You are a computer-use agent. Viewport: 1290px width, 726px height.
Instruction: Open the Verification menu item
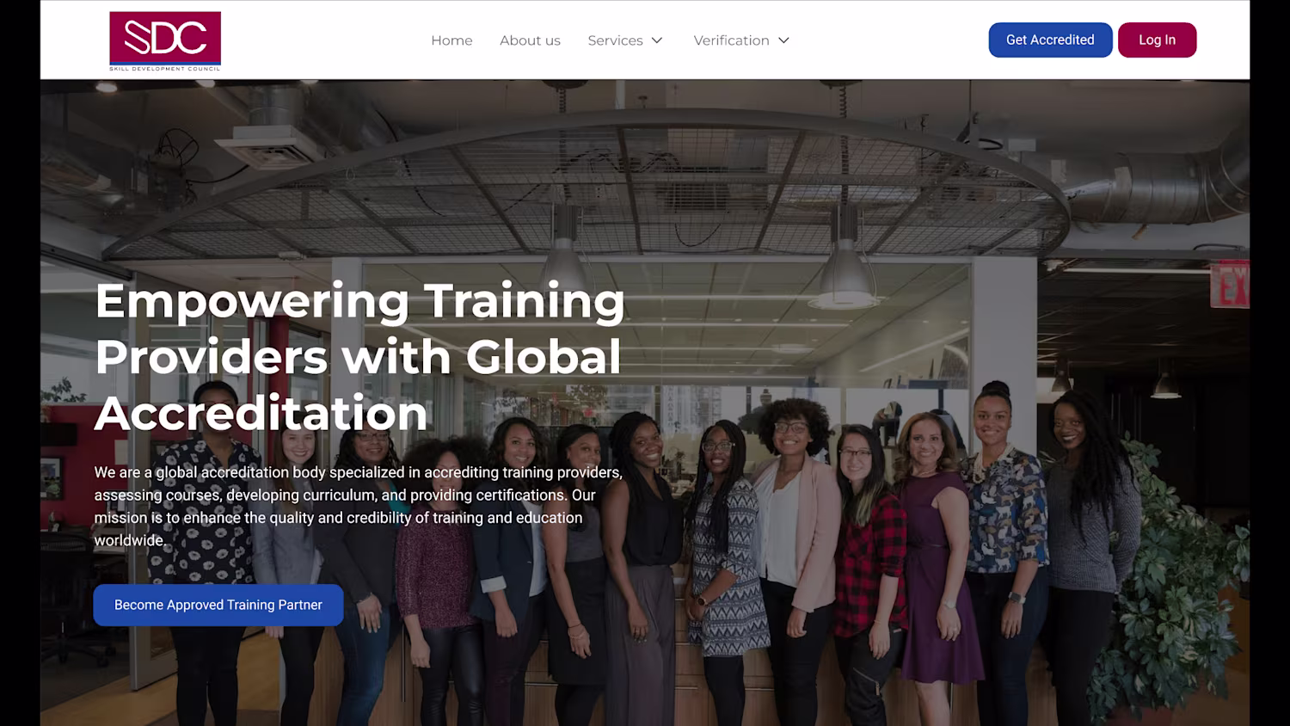coord(731,40)
